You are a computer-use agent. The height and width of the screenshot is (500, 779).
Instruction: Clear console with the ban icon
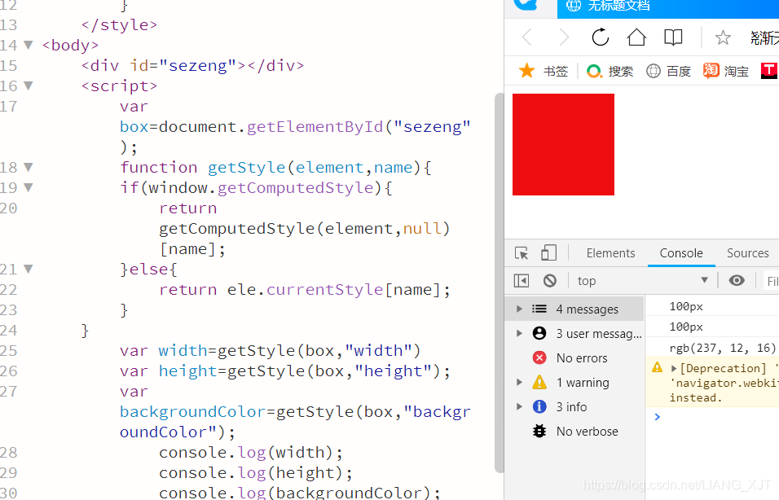[x=550, y=280]
